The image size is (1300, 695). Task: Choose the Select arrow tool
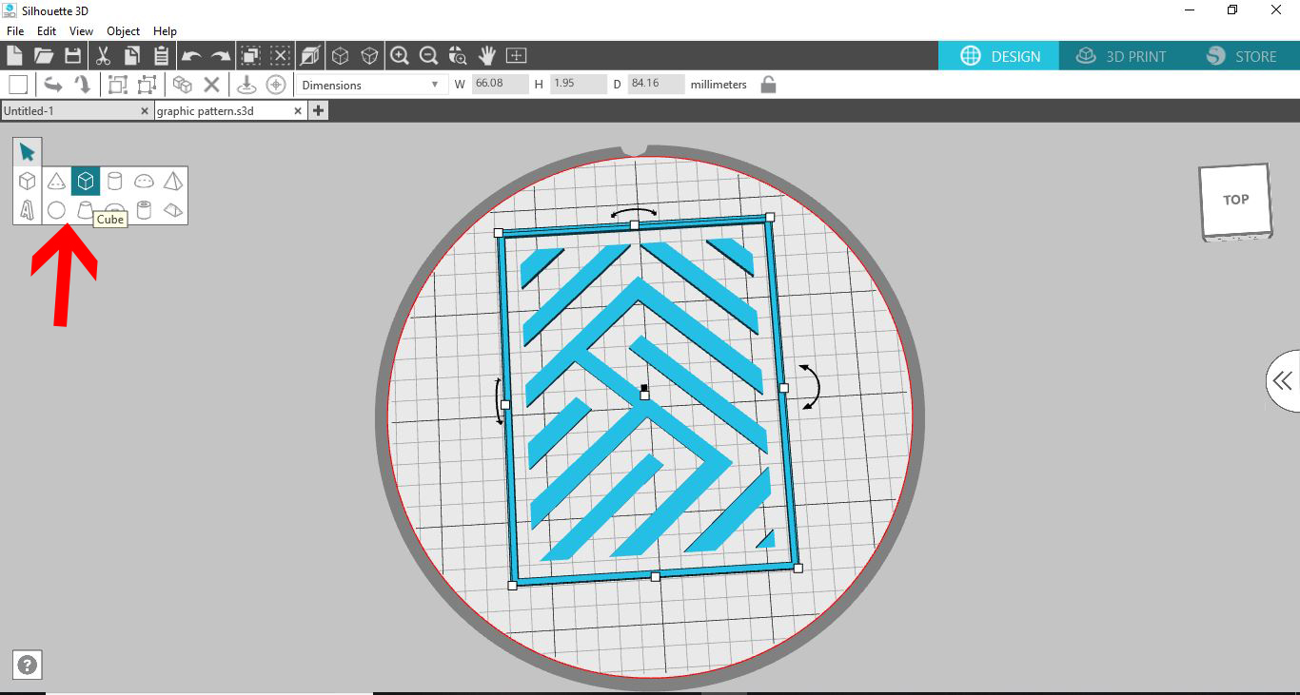[x=27, y=152]
